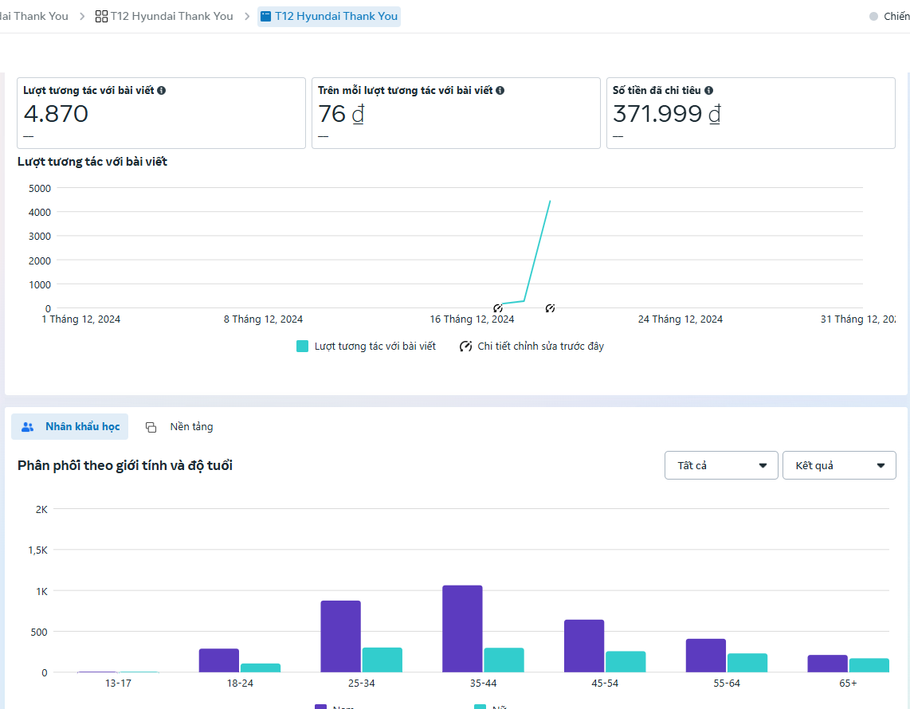Click the people icon of Nhân khẩu học
This screenshot has height=709, width=910.
pos(28,427)
